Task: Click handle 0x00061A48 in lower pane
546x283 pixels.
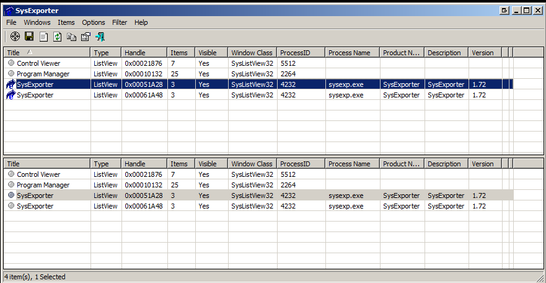Action: coord(143,205)
